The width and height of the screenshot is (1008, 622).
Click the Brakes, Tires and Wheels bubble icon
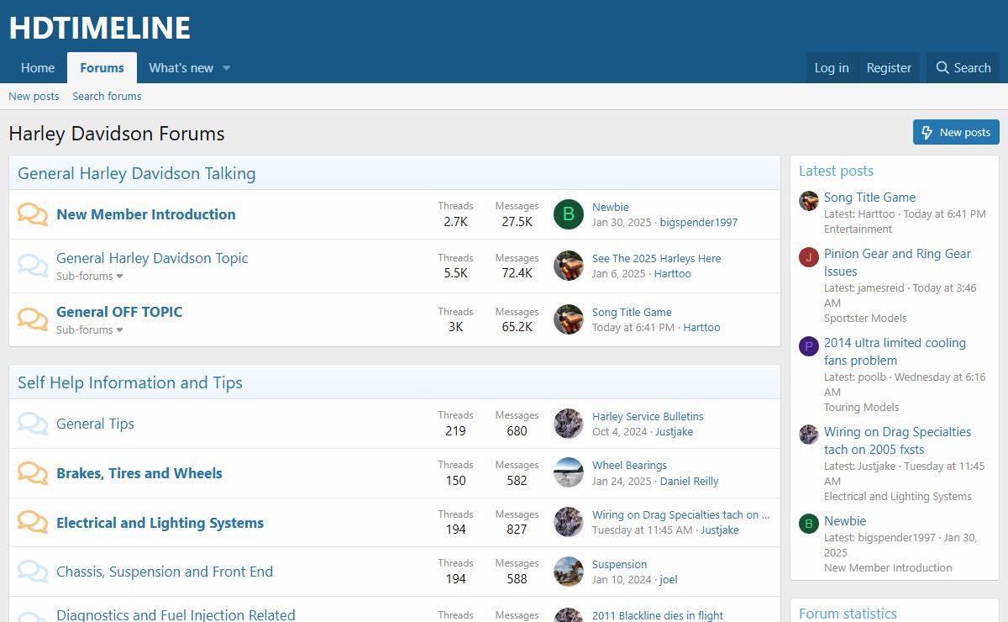[33, 473]
